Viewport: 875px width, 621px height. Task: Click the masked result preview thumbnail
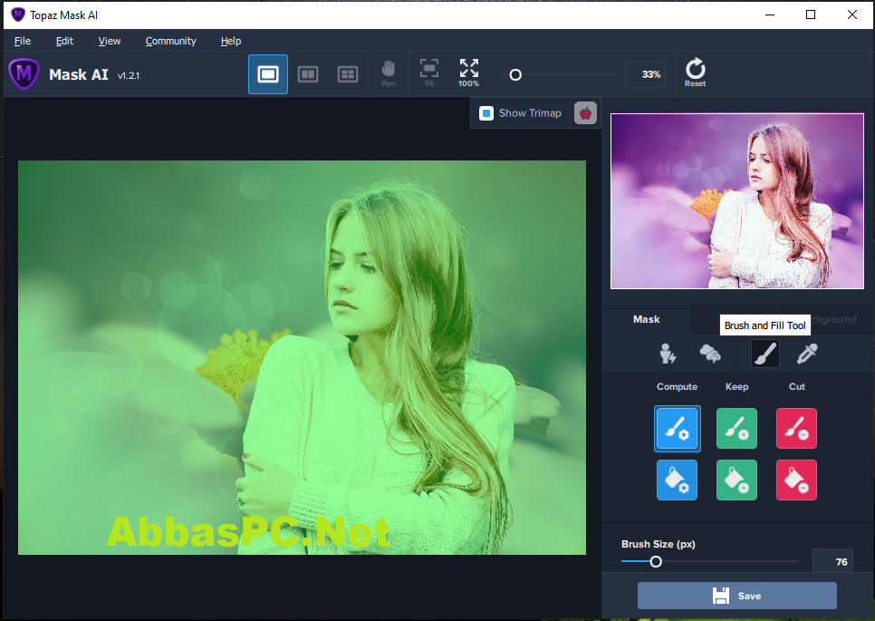tap(737, 201)
